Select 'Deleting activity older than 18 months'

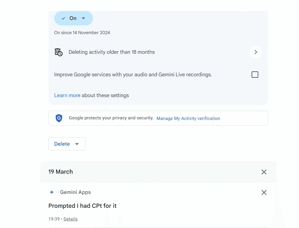tap(112, 52)
